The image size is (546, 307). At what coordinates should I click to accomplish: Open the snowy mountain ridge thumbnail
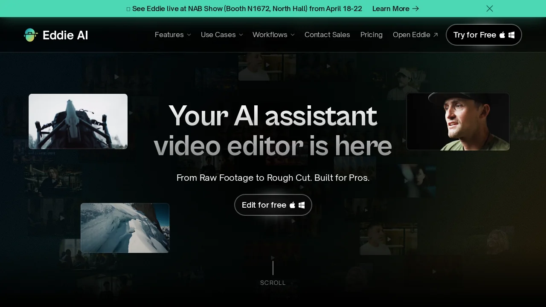pyautogui.click(x=125, y=228)
